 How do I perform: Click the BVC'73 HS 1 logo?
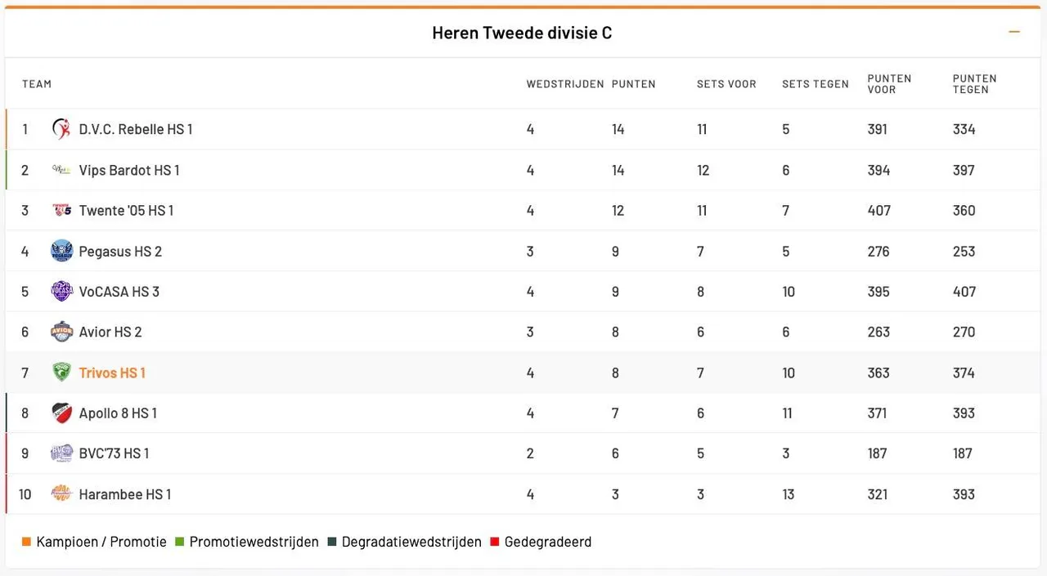click(61, 453)
